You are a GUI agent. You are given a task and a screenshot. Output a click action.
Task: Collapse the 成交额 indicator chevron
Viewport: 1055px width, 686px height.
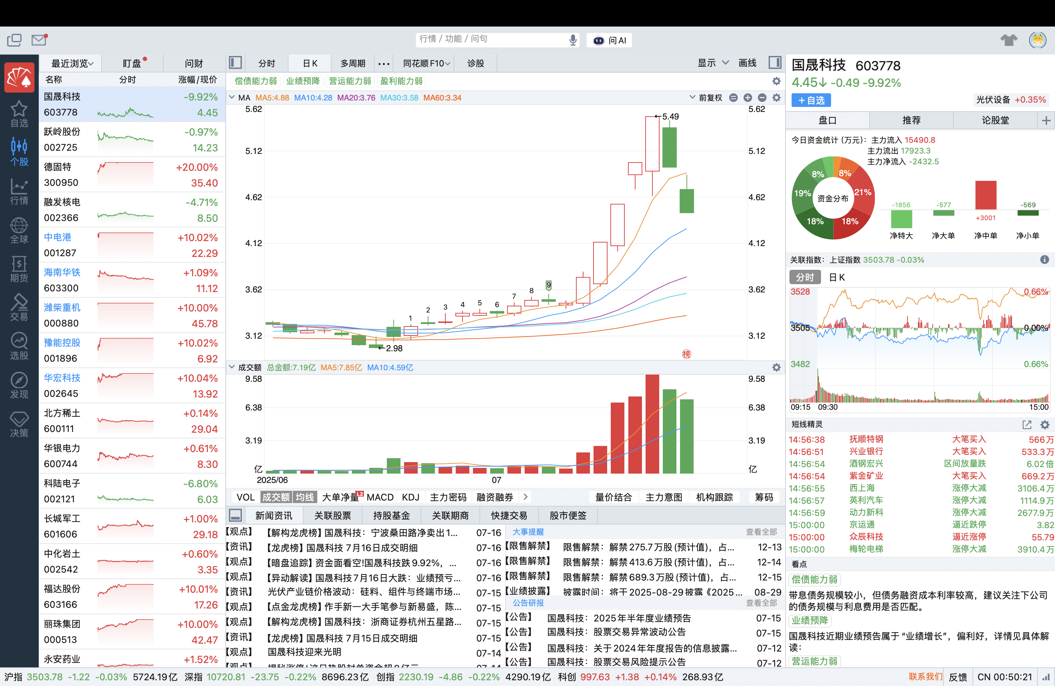point(231,367)
